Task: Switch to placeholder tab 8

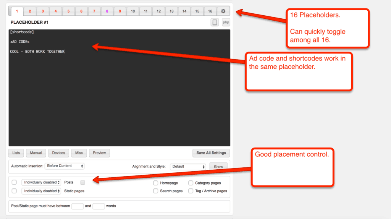Action: point(107,11)
